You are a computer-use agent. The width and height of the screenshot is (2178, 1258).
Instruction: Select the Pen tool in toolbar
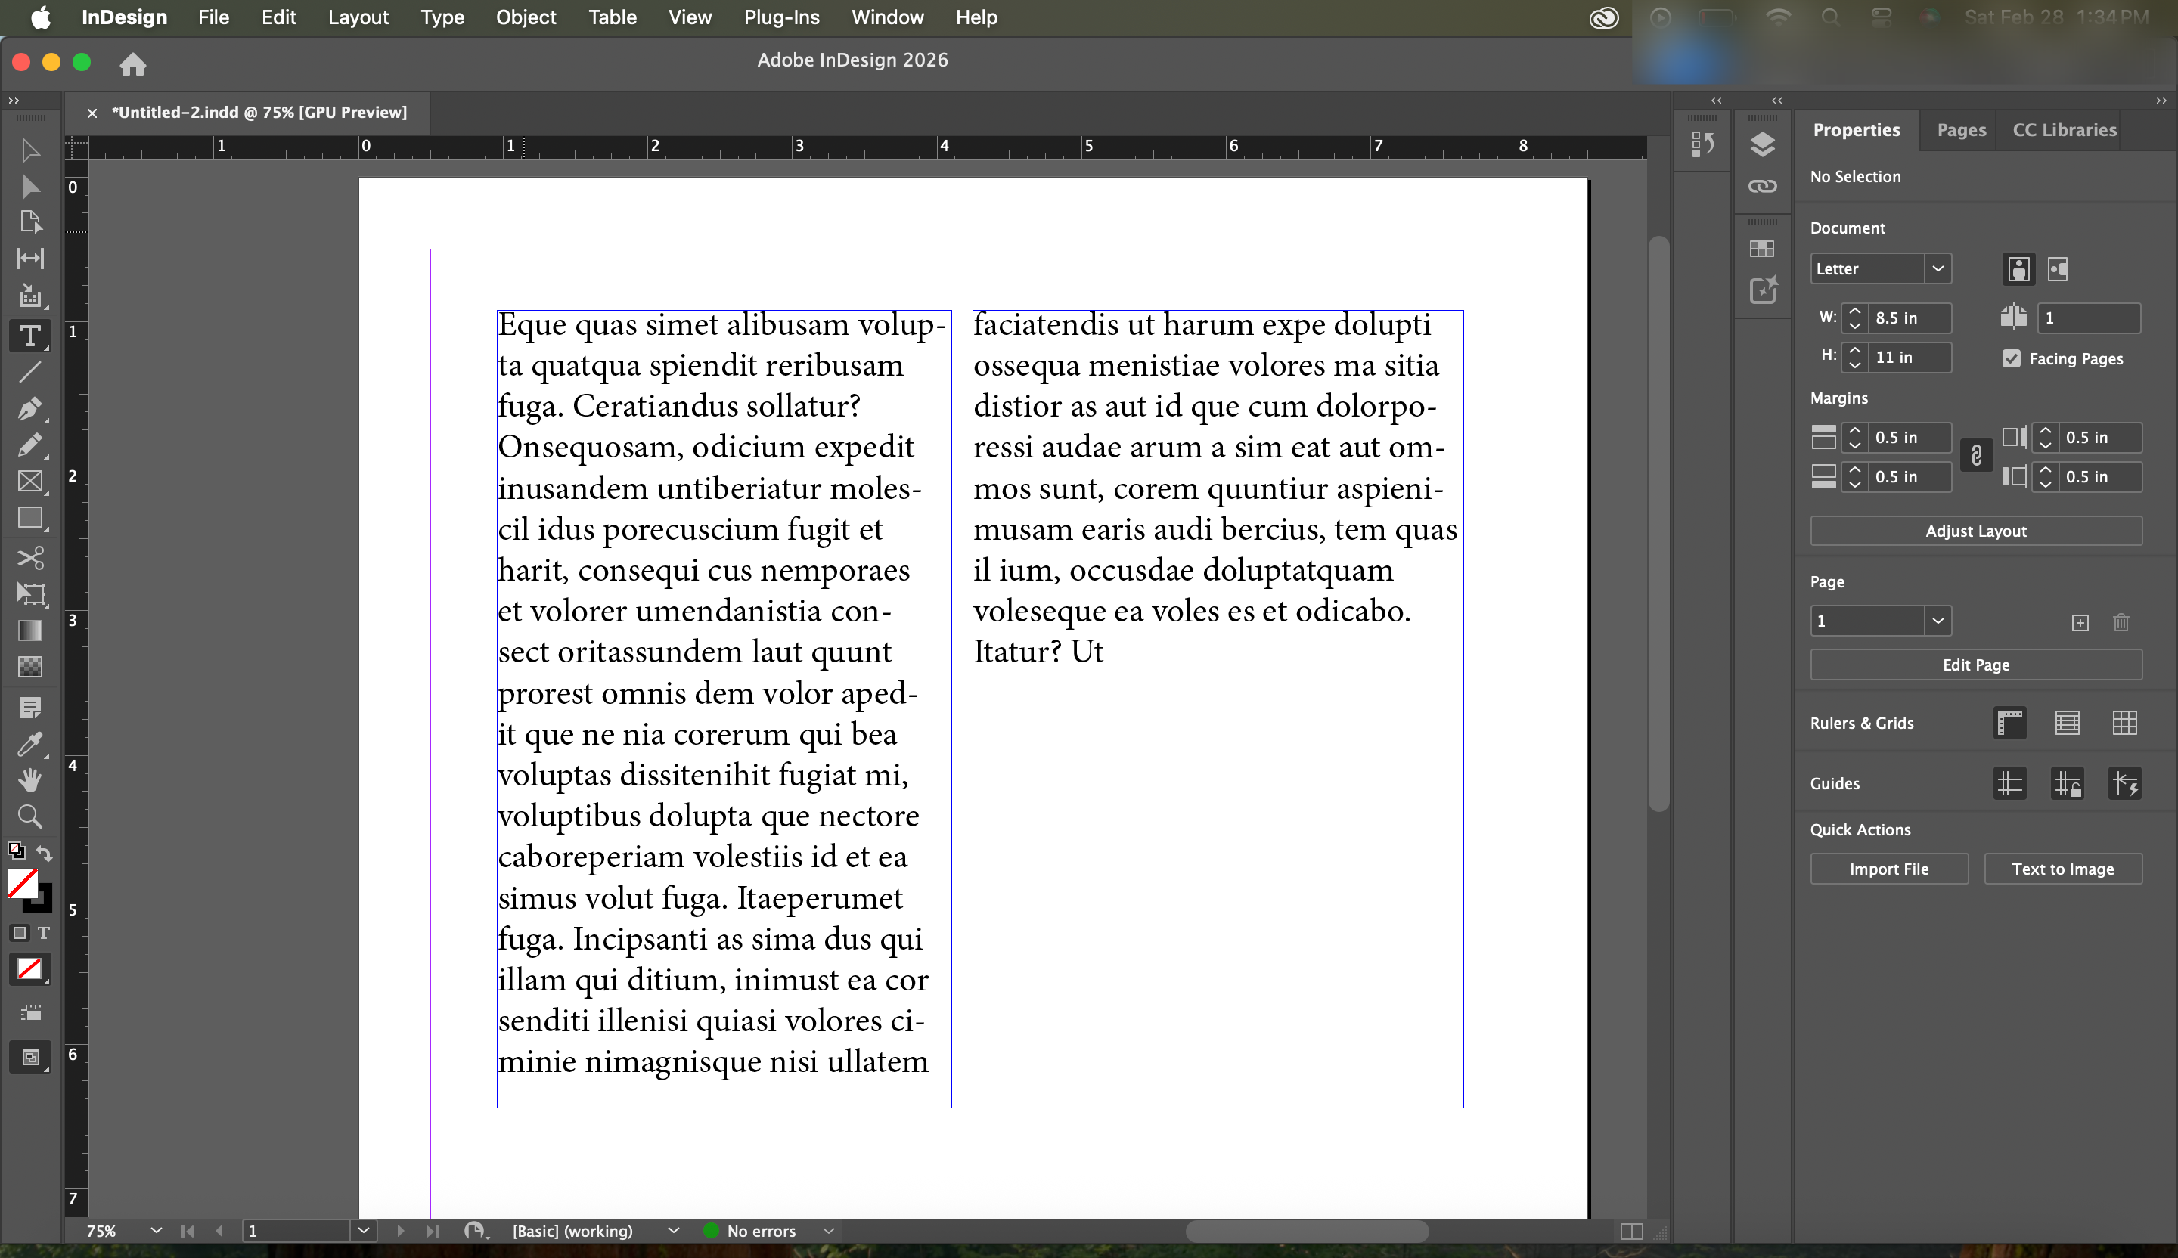[29, 409]
